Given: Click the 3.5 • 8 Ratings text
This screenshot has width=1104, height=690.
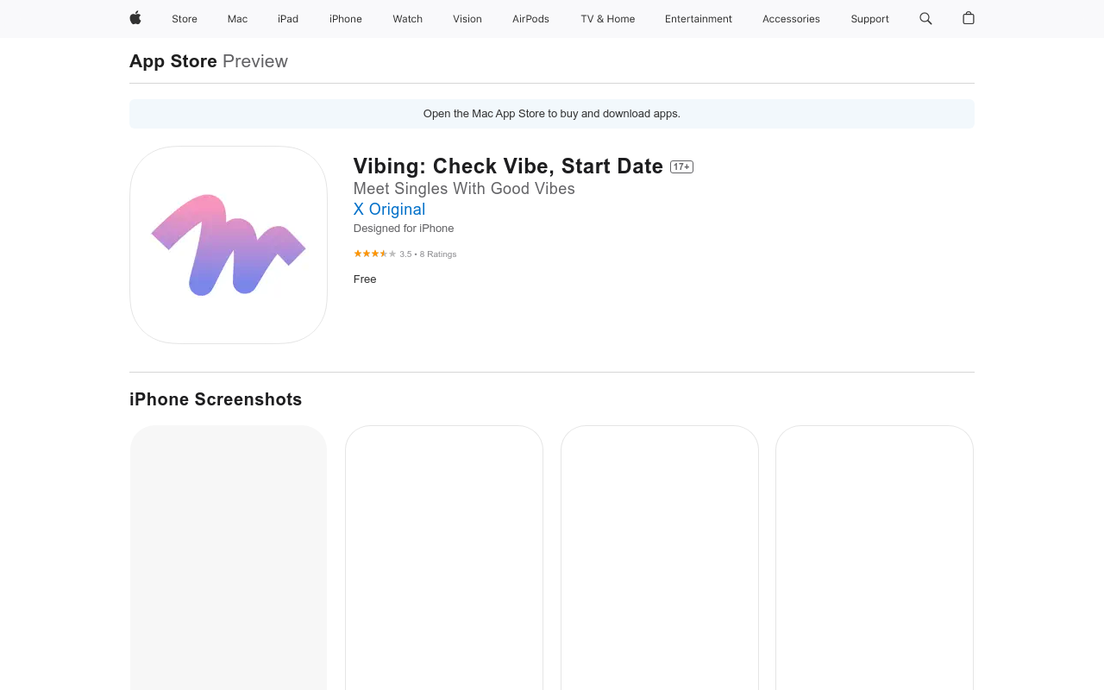Looking at the screenshot, I should (428, 254).
